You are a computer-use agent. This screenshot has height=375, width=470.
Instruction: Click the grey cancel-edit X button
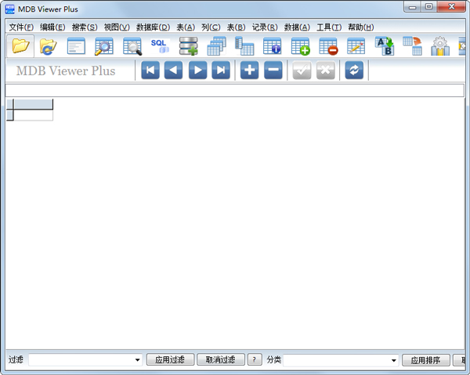(326, 70)
